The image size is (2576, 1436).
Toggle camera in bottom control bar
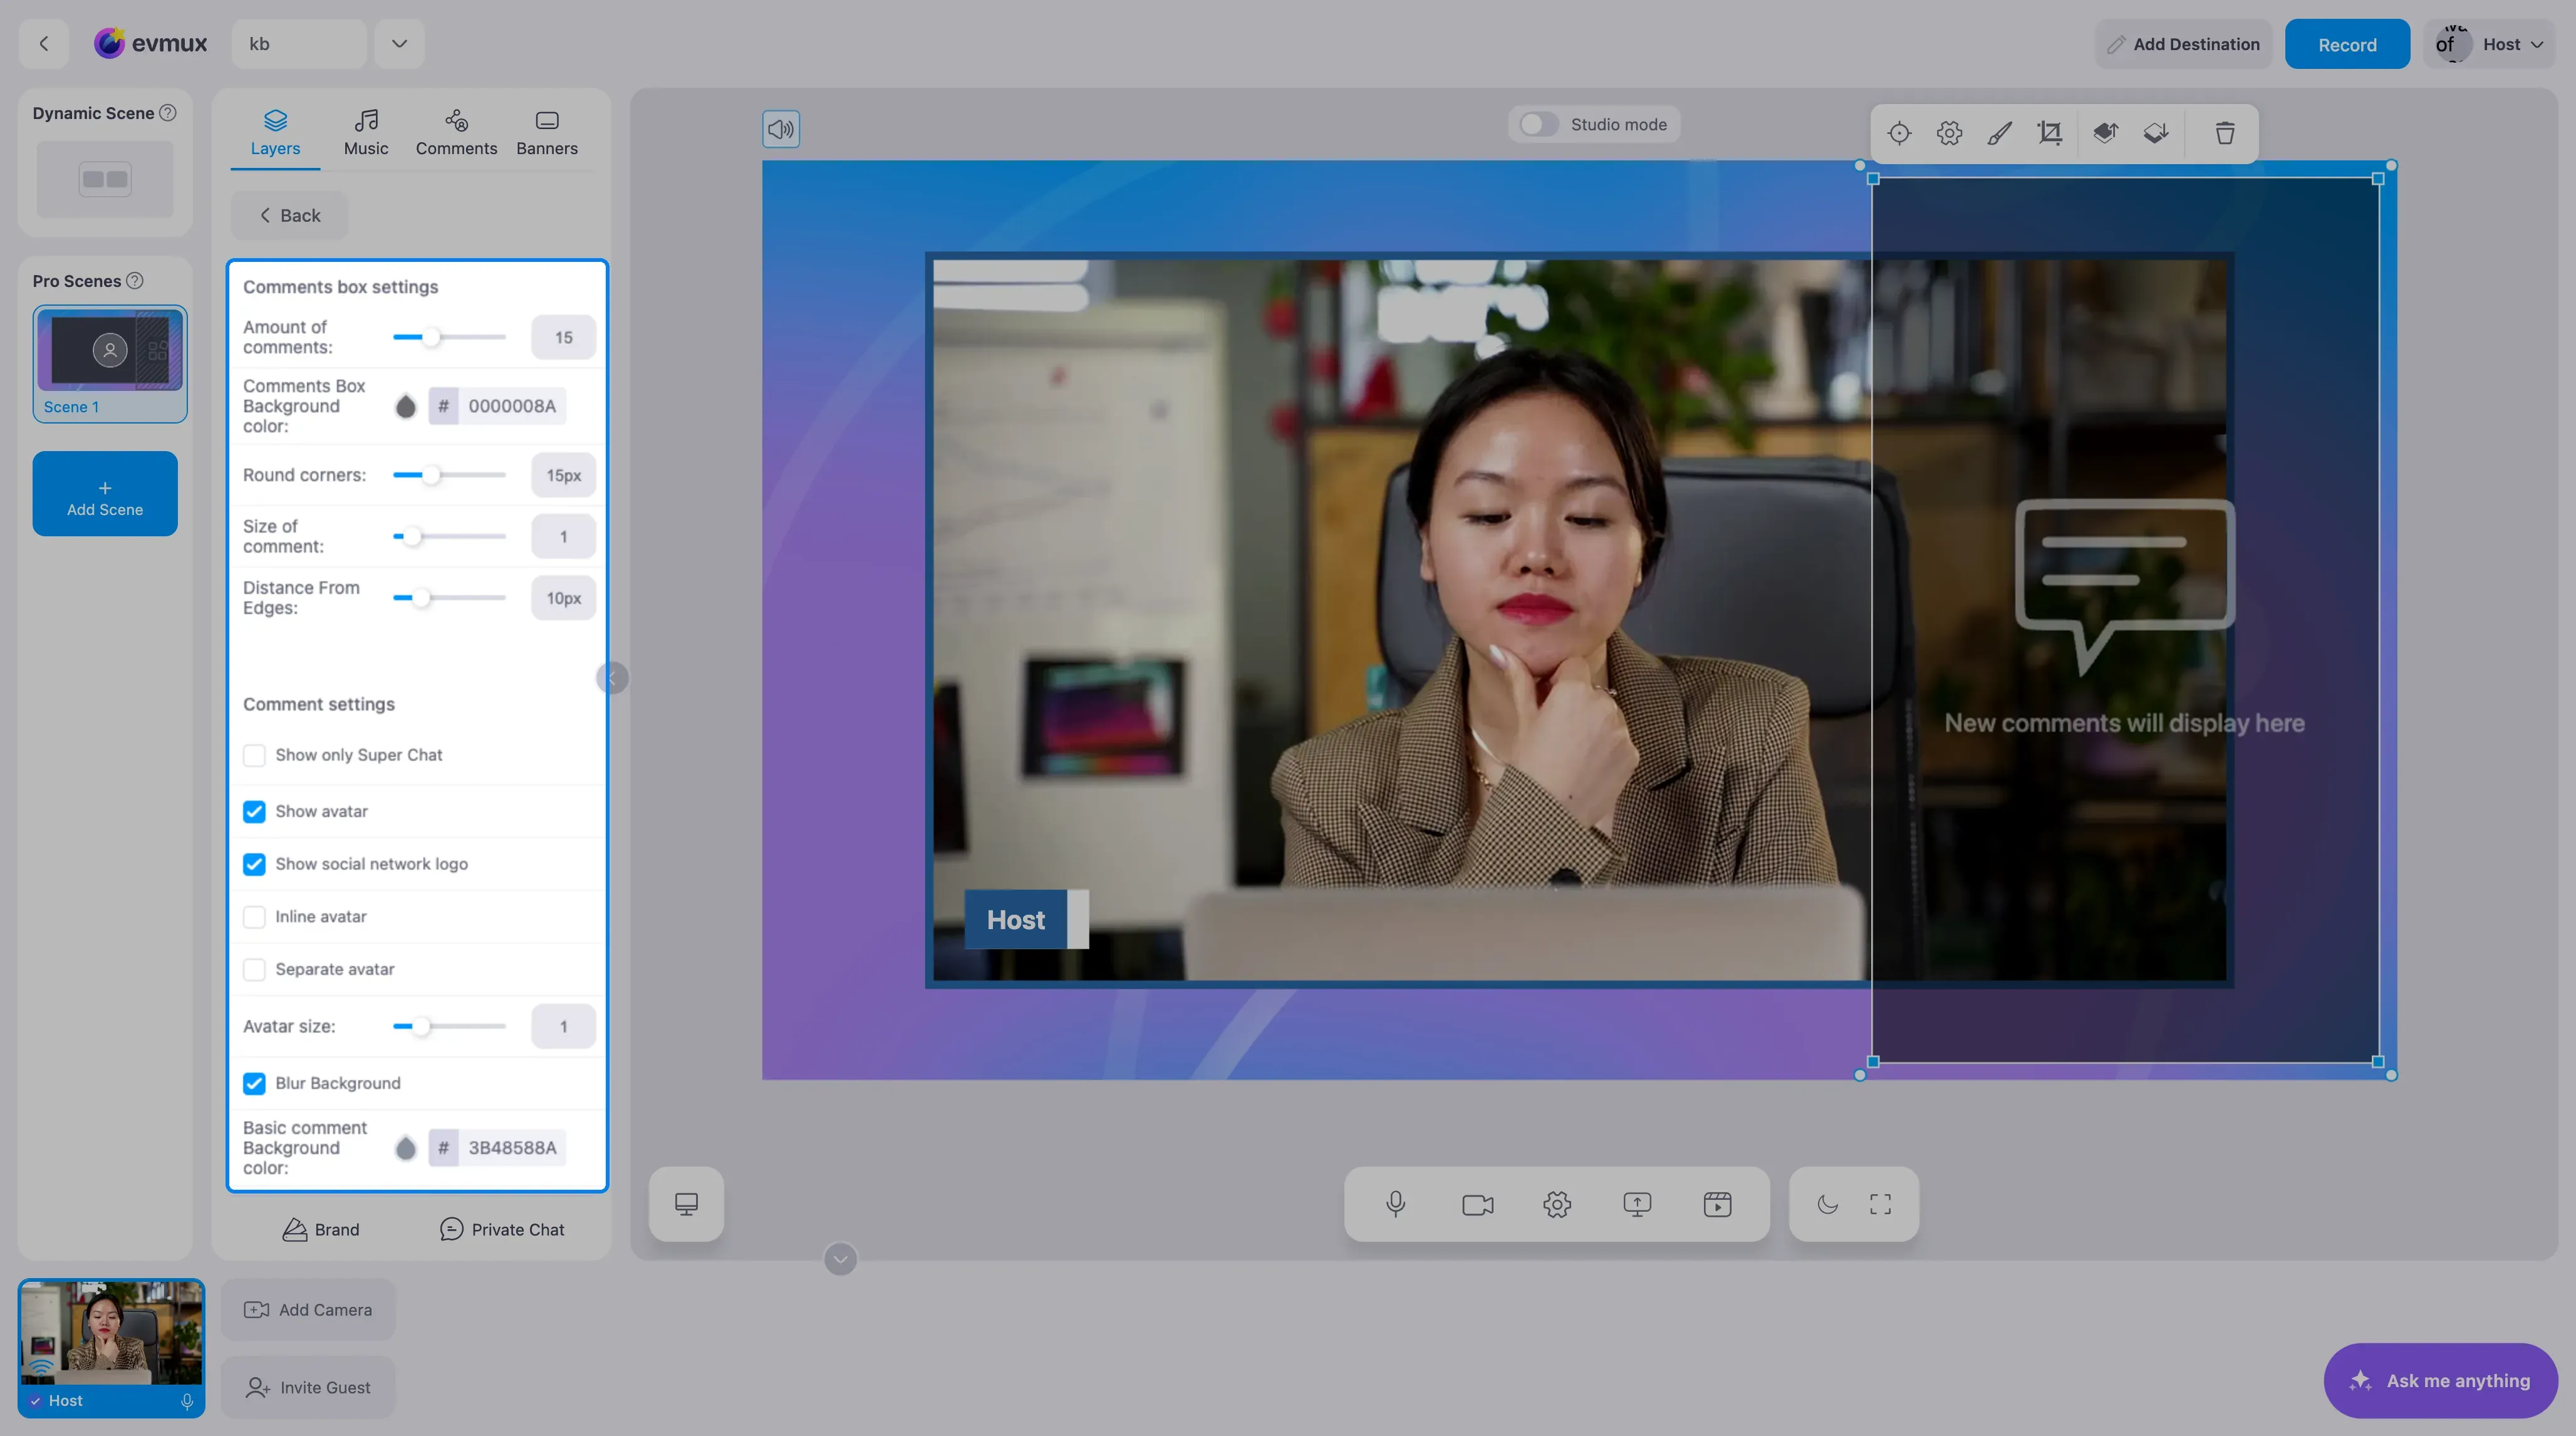(1477, 1204)
